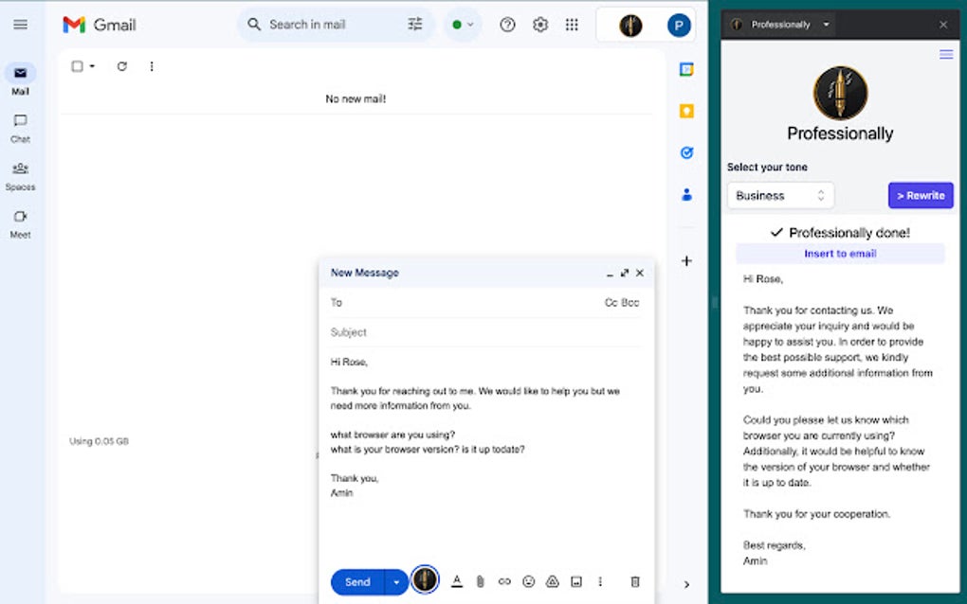Image resolution: width=967 pixels, height=604 pixels.
Task: Open Contacts from the side panel
Action: 686,194
